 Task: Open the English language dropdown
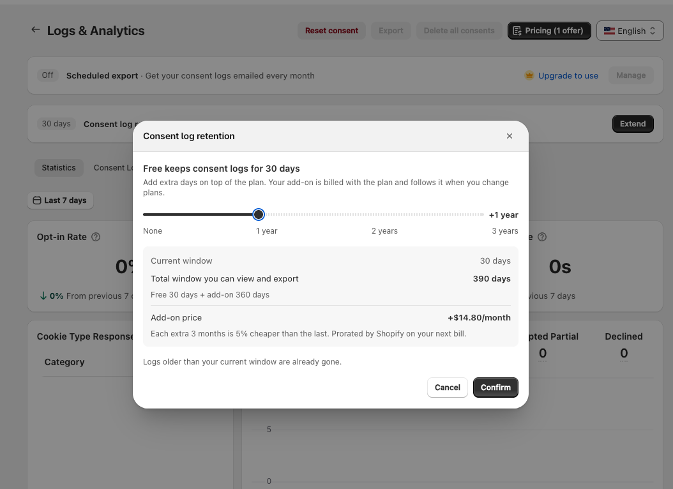pyautogui.click(x=630, y=31)
